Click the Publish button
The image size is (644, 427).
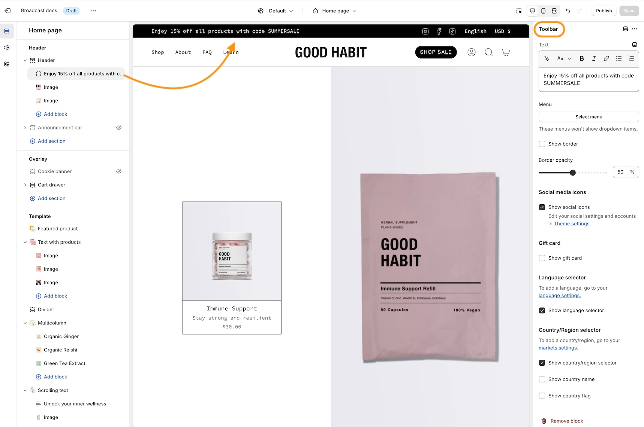(x=604, y=11)
